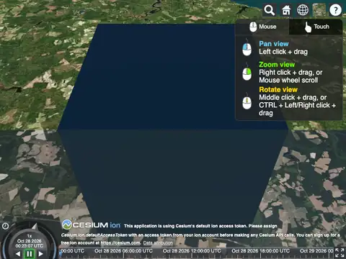The image size is (346, 259).
Task: Click the middle-button mouse icon for Rotate
Action: [x=247, y=101]
